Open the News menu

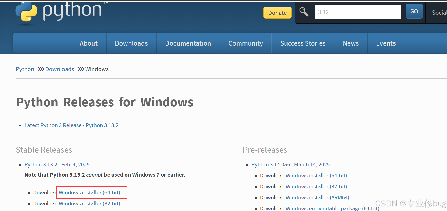[351, 43]
